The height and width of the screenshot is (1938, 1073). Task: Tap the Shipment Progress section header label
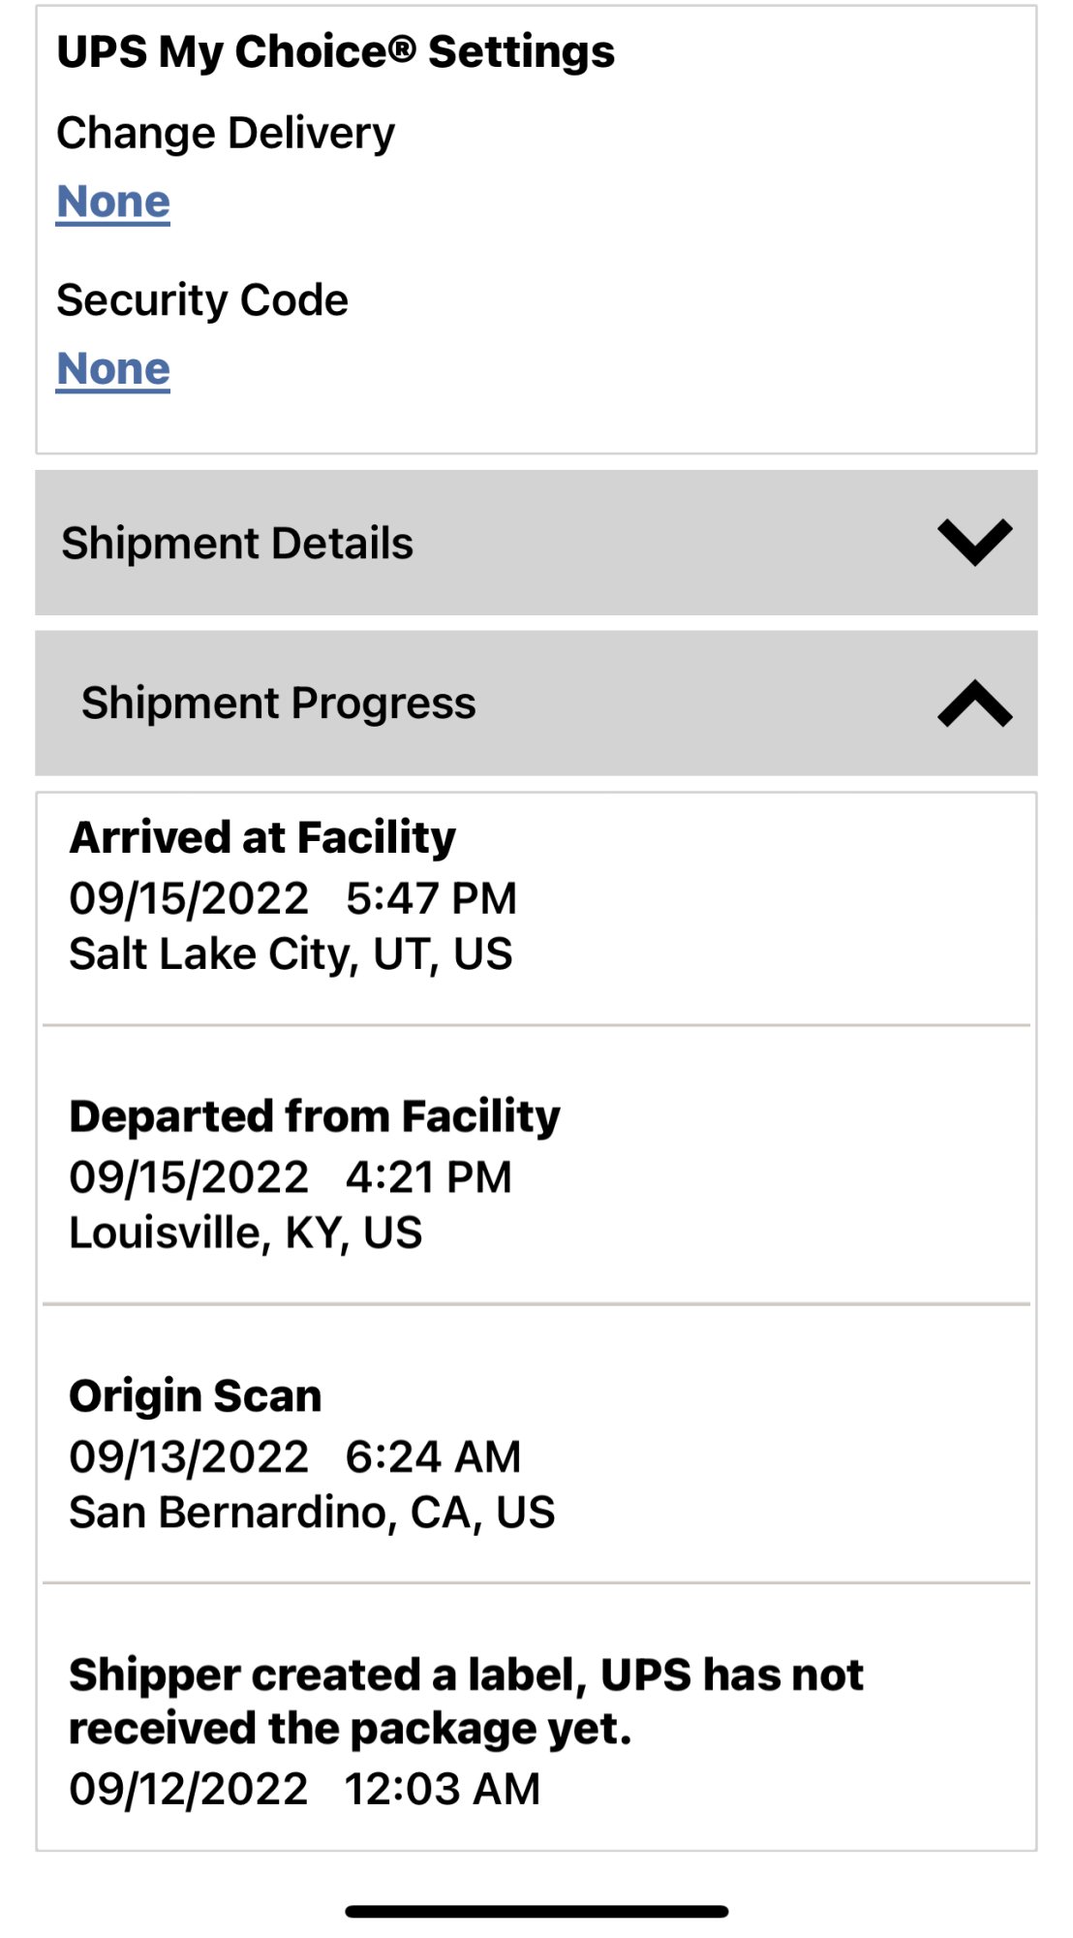pyautogui.click(x=278, y=703)
